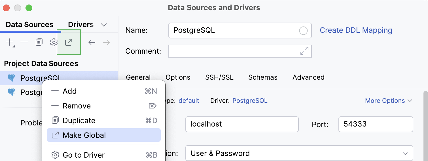Image resolution: width=428 pixels, height=161 pixels.
Task: Click the Duplicate data source toolbar icon
Action: pyautogui.click(x=39, y=42)
